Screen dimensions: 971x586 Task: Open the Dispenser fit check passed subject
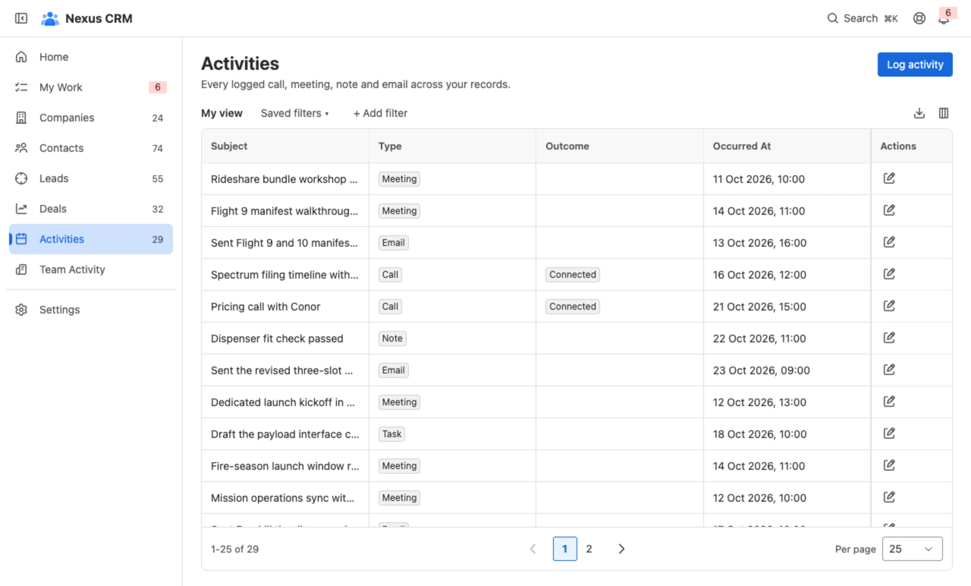tap(277, 338)
